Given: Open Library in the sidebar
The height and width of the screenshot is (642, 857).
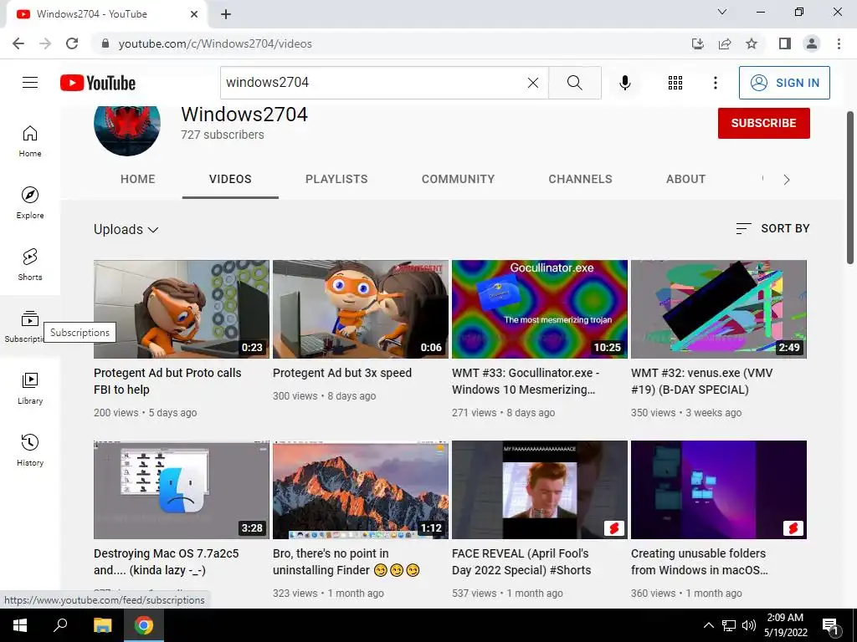Looking at the screenshot, I should [30, 388].
